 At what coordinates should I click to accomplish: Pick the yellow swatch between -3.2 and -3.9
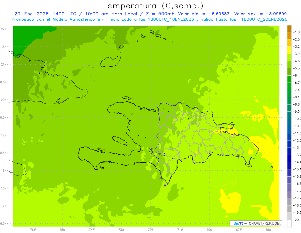click(289, 50)
